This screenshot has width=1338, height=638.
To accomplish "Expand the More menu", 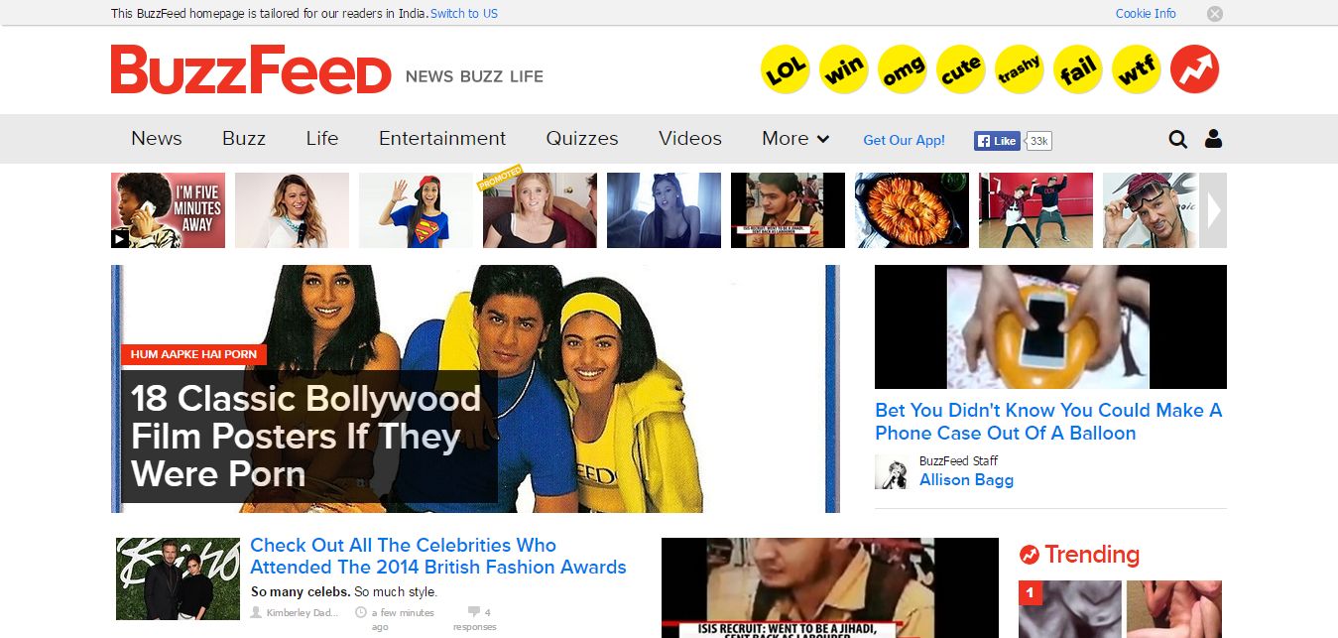I will (x=795, y=139).
